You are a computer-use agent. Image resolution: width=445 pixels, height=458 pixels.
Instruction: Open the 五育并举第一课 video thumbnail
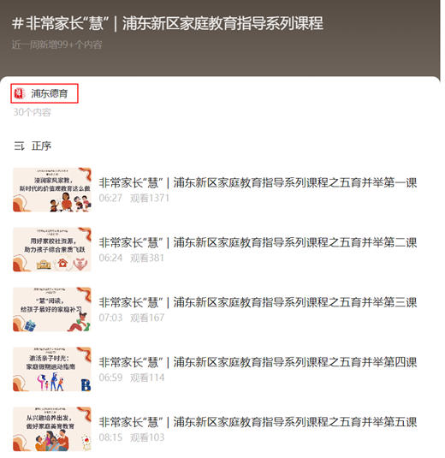52,190
